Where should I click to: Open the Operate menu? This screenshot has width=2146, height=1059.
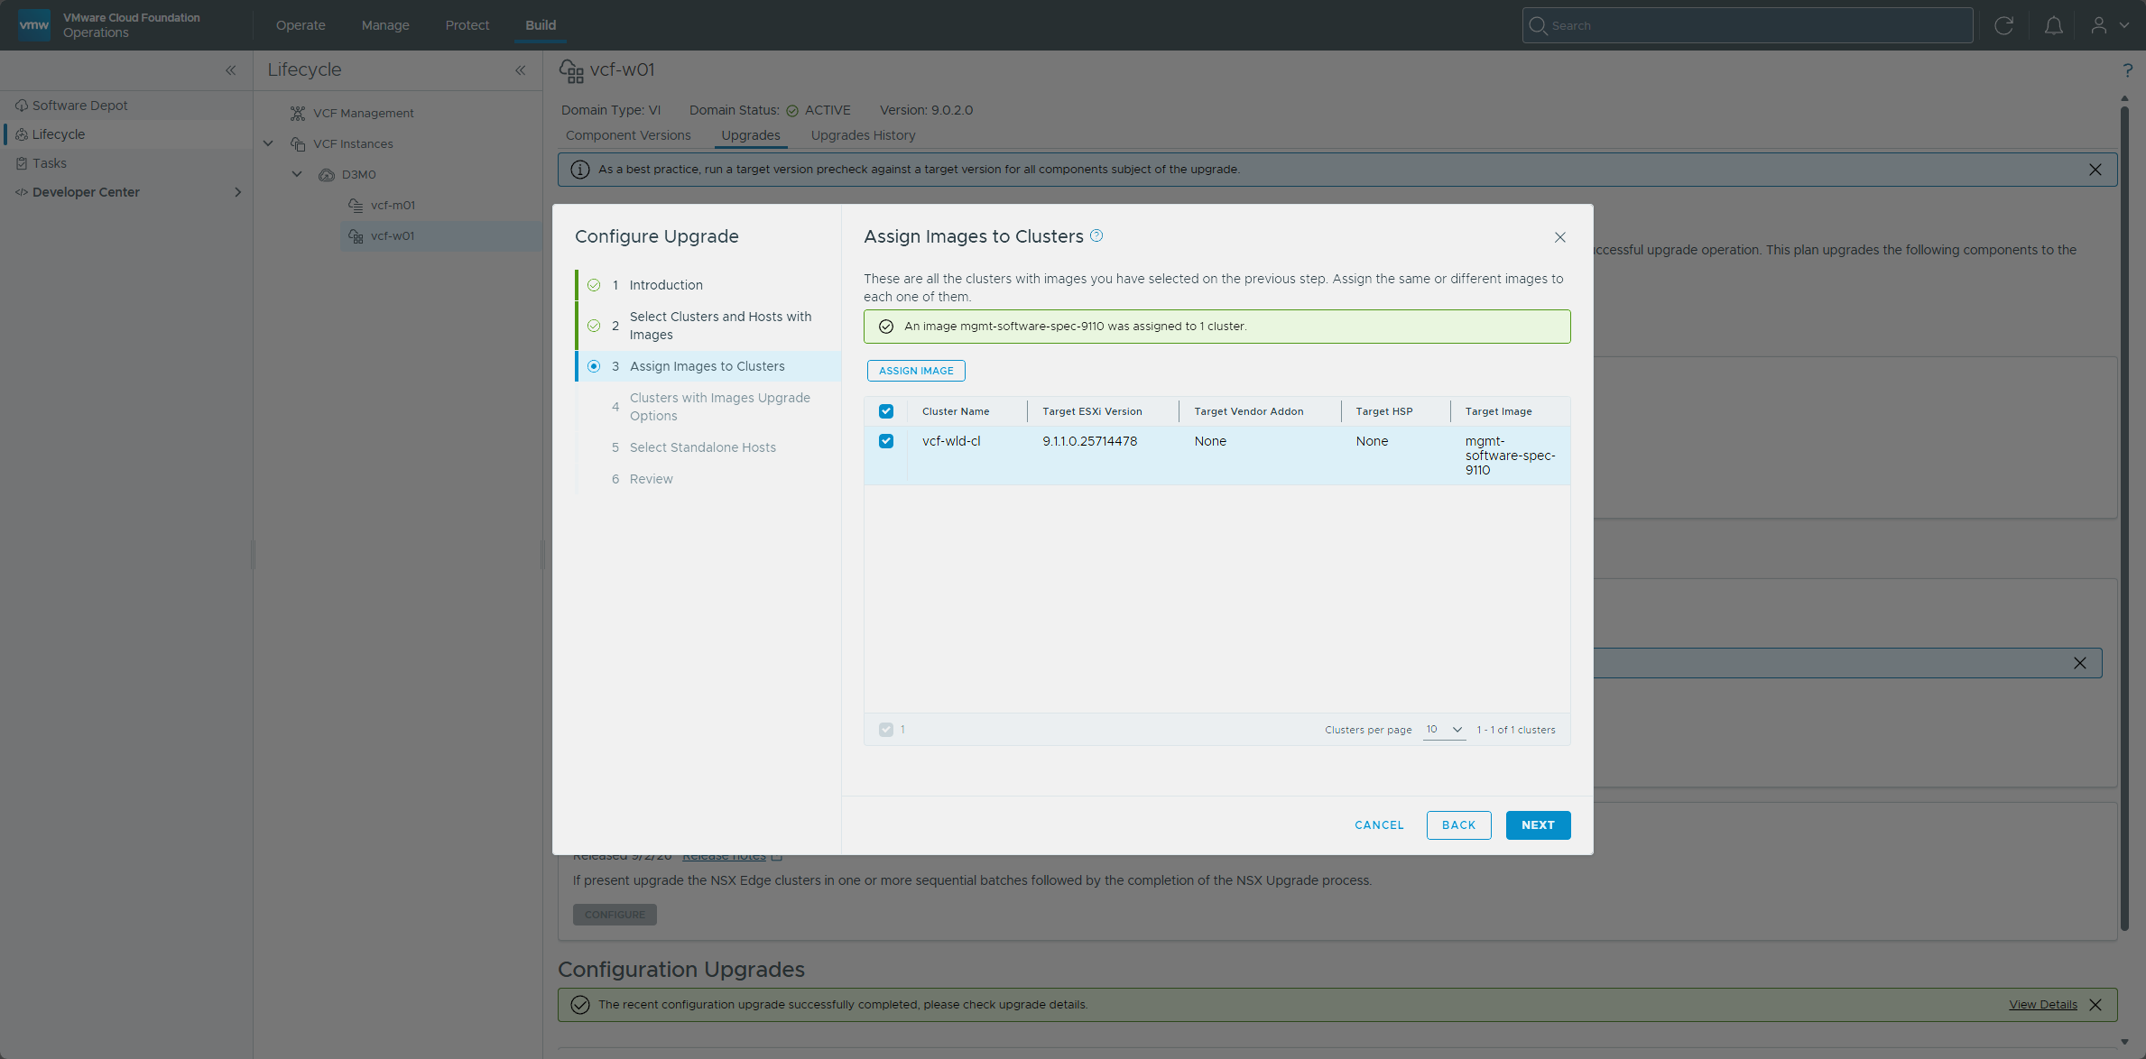(x=301, y=25)
